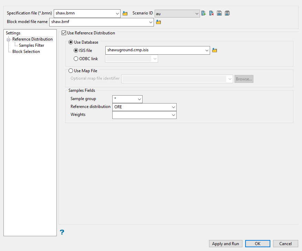
Task: Browse for a specification file with folder icon
Action: [x=125, y=13]
